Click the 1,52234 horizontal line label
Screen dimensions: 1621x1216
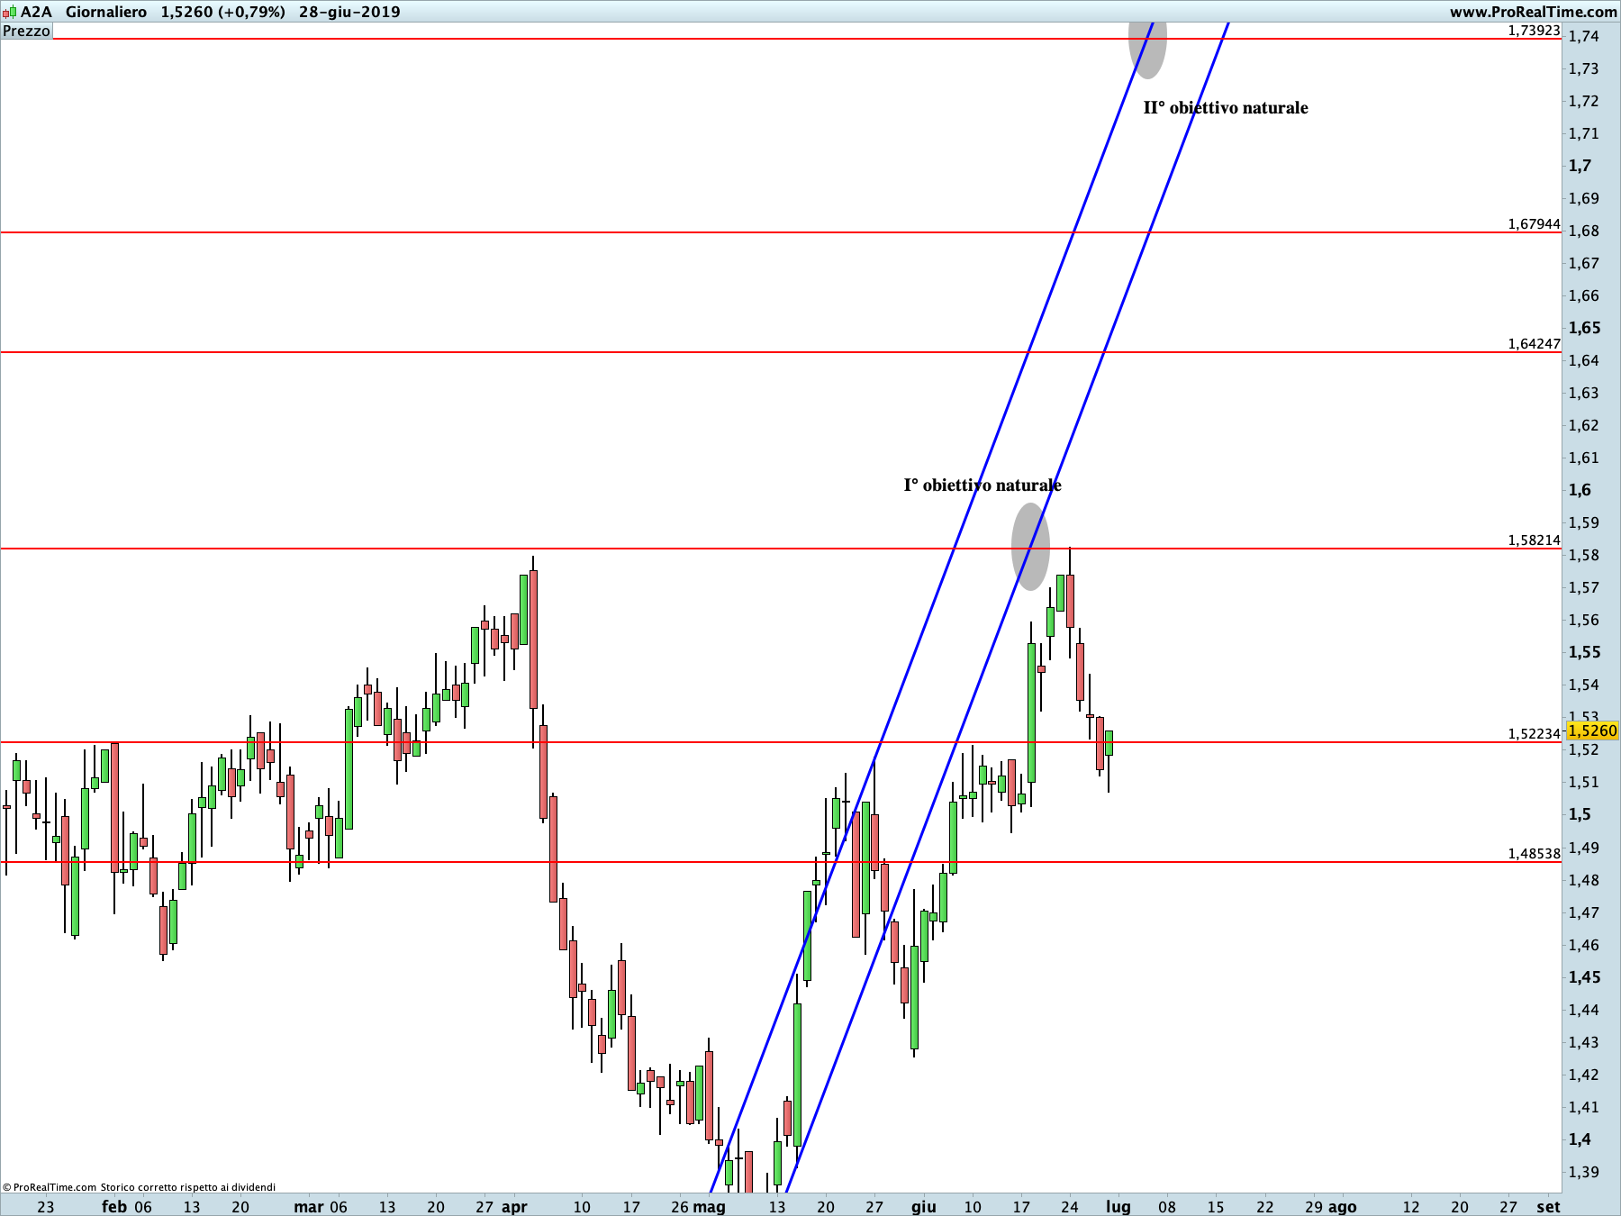[1534, 733]
